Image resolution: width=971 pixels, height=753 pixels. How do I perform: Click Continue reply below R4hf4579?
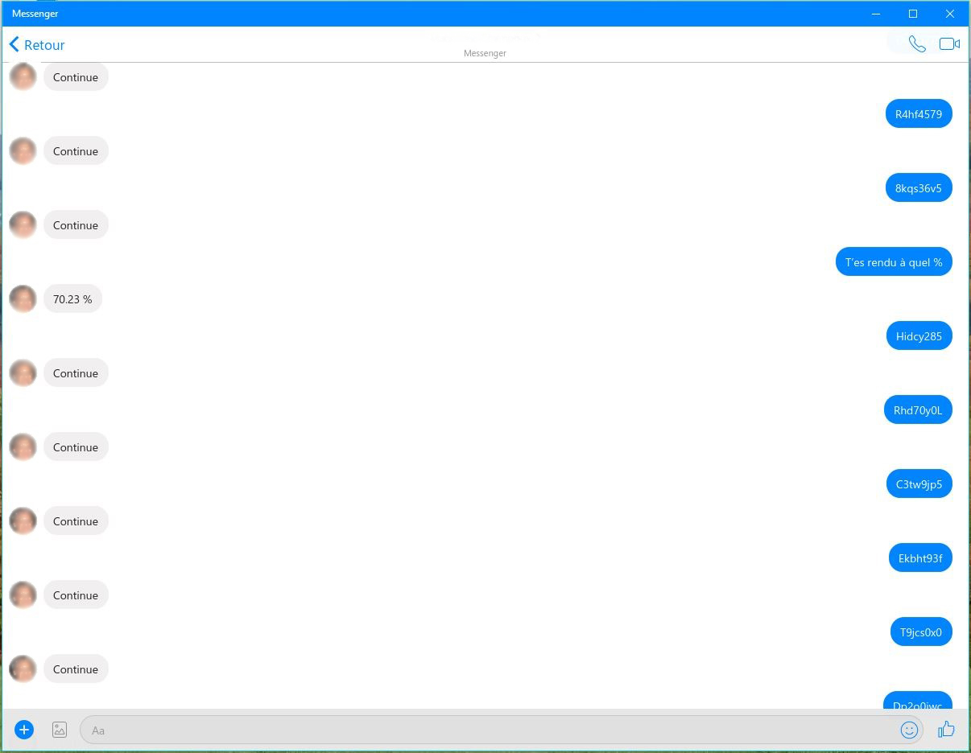76,151
